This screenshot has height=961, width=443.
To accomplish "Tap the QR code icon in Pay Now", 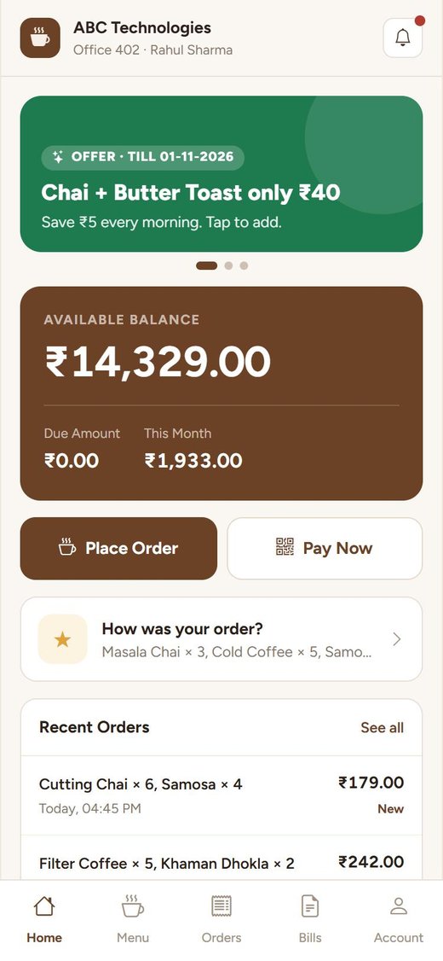I will [285, 547].
